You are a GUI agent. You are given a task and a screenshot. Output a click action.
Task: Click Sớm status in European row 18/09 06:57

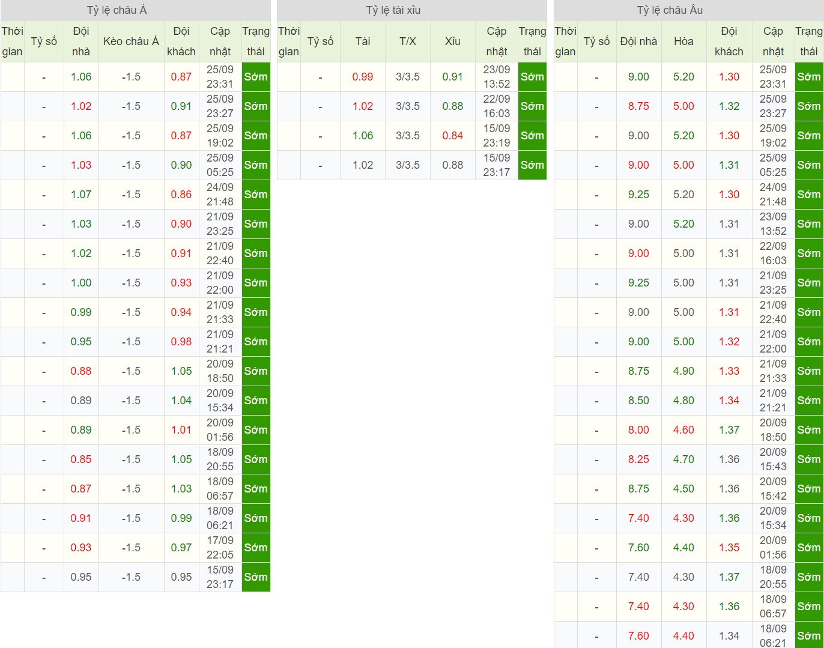point(808,607)
